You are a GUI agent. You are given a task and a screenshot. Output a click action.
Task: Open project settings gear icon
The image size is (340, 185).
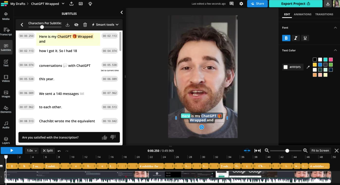241,4
